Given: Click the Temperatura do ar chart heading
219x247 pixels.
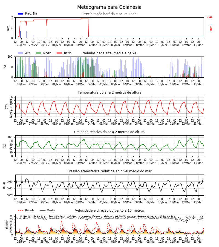Looking at the screenshot, I should [x=109, y=92].
